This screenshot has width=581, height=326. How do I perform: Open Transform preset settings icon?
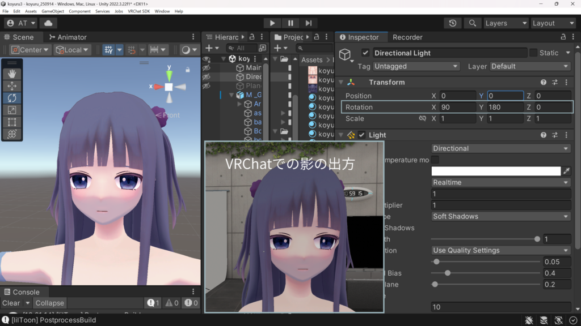click(555, 82)
